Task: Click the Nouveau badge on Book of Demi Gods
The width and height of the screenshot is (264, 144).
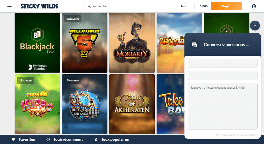Action: [73, 80]
